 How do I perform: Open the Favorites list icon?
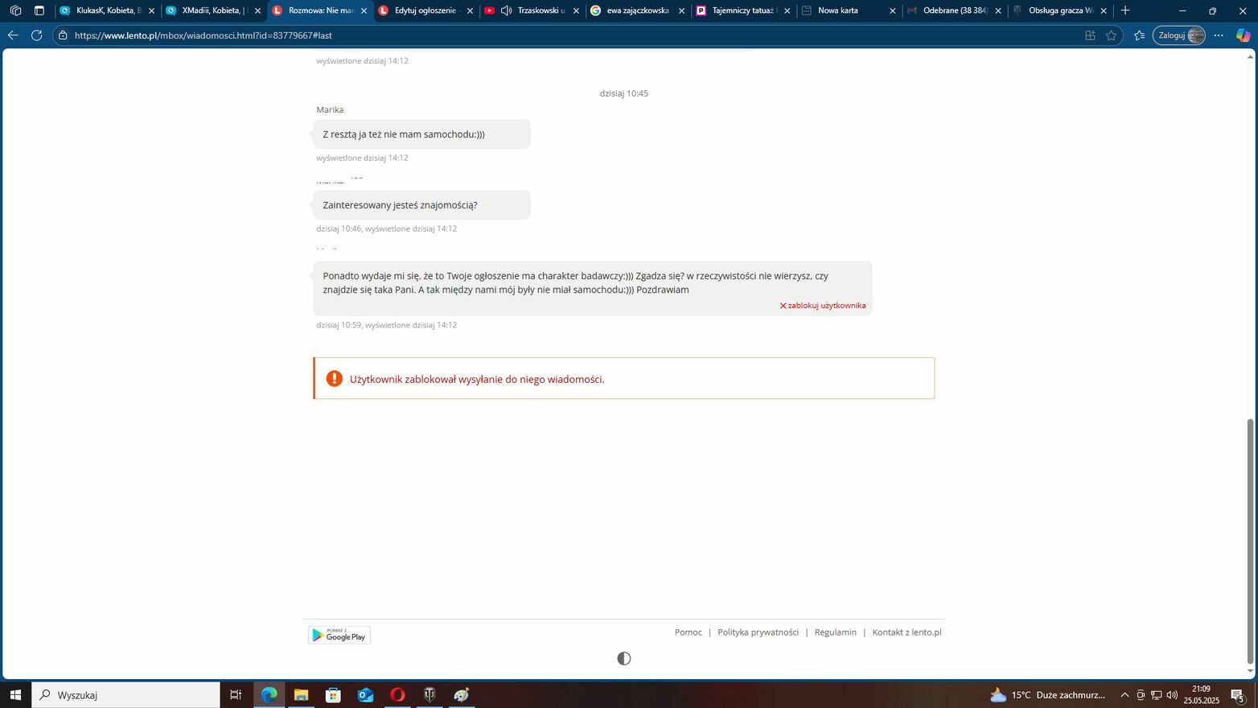click(x=1139, y=35)
